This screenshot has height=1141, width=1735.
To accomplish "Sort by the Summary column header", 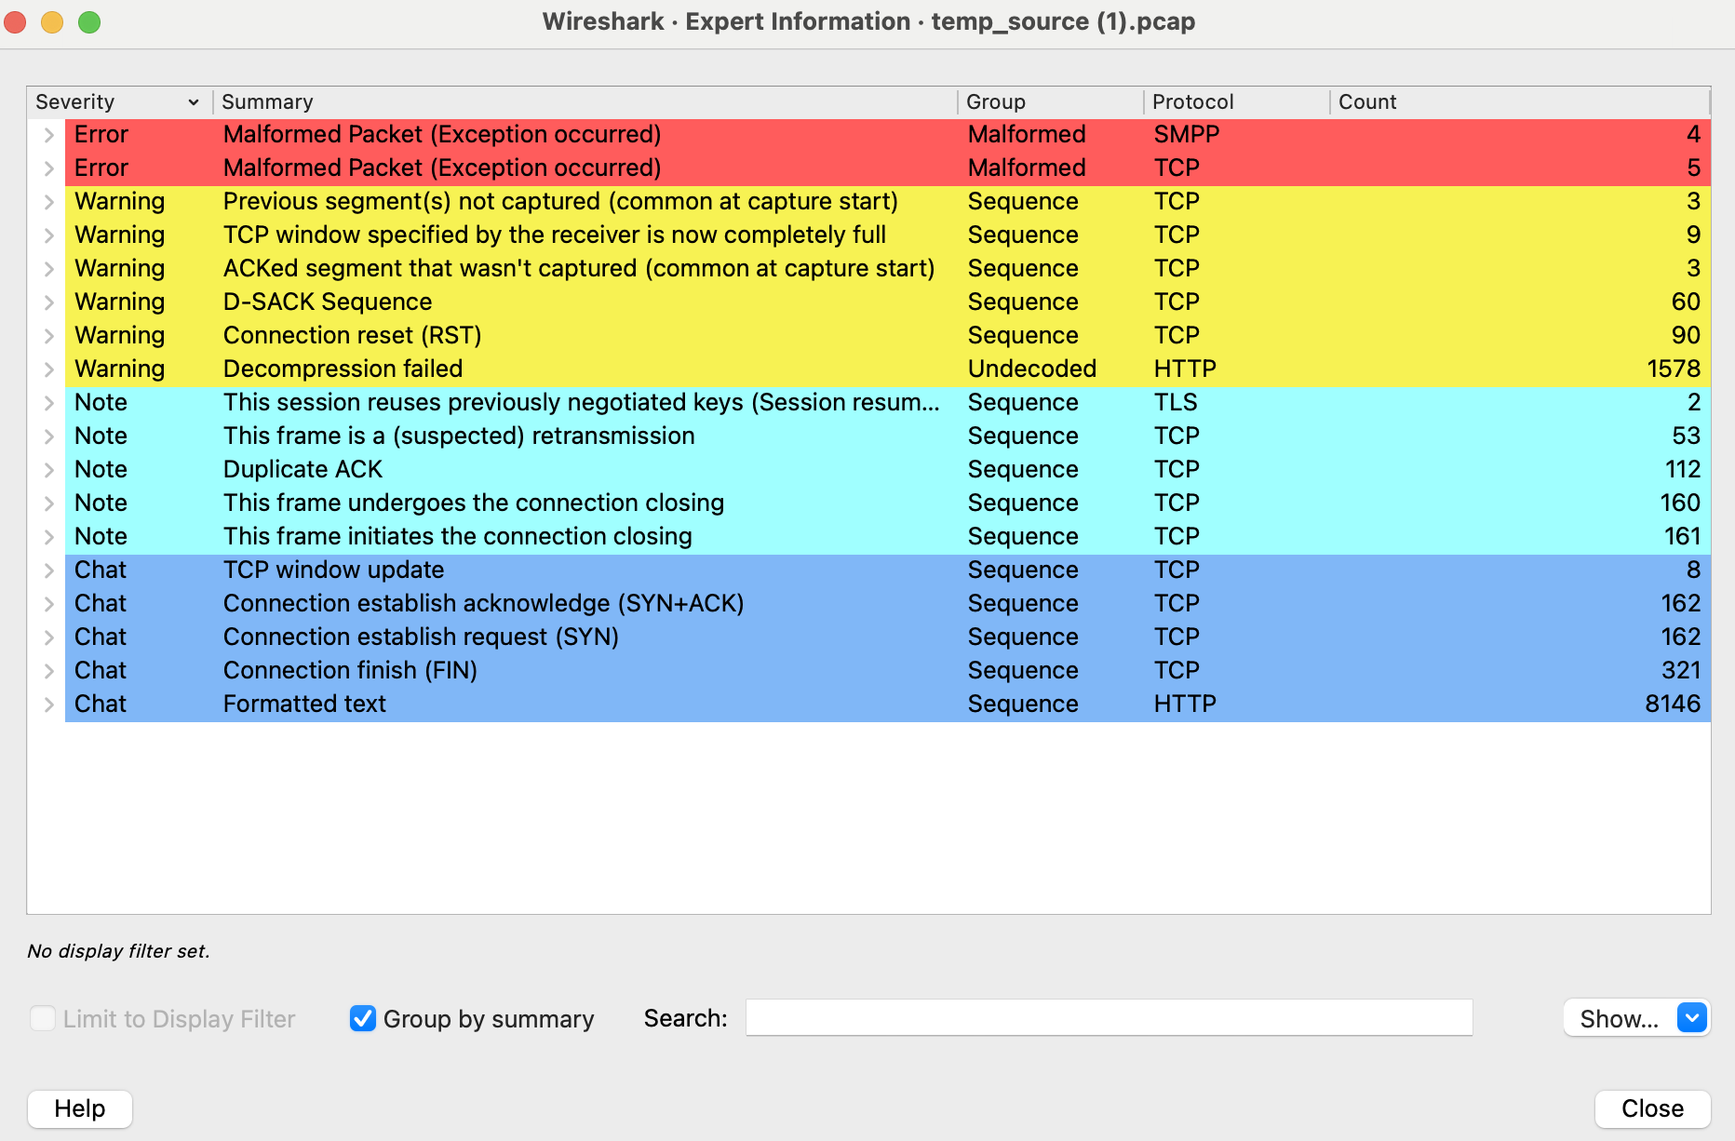I will pyautogui.click(x=585, y=102).
